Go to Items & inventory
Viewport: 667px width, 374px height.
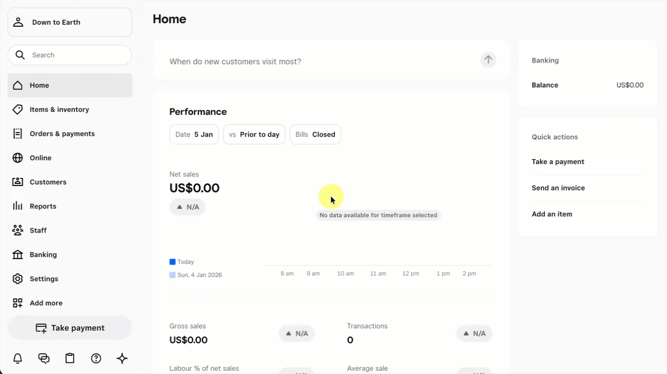59,109
